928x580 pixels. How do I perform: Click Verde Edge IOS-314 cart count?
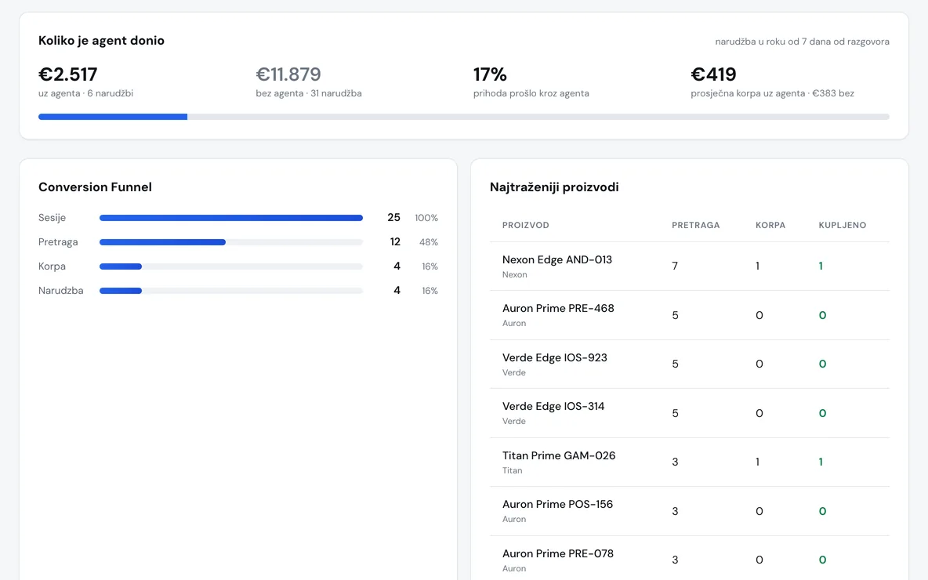[x=759, y=413]
